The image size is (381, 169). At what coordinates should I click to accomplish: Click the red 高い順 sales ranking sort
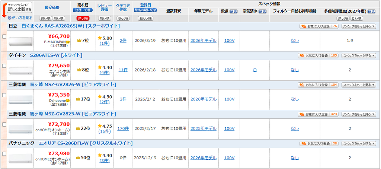pyautogui.click(x=83, y=18)
